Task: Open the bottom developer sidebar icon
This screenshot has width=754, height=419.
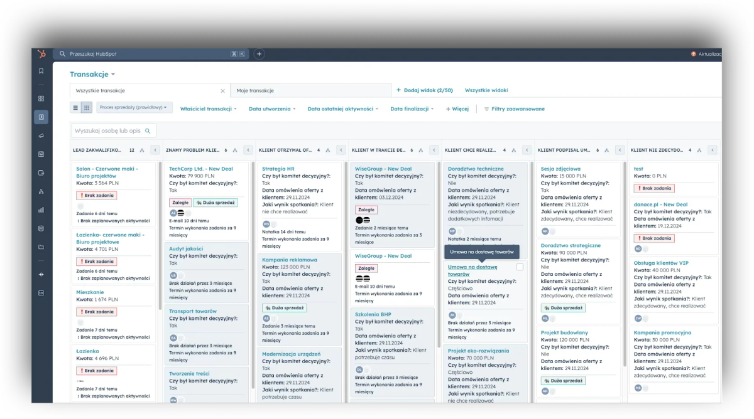Action: click(41, 293)
